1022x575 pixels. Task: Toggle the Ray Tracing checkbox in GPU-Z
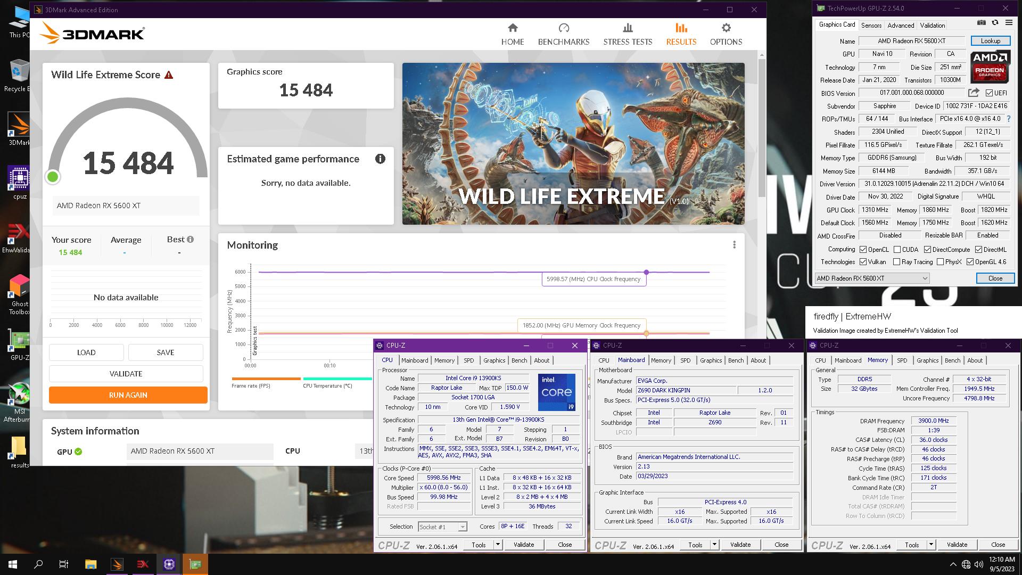(896, 262)
